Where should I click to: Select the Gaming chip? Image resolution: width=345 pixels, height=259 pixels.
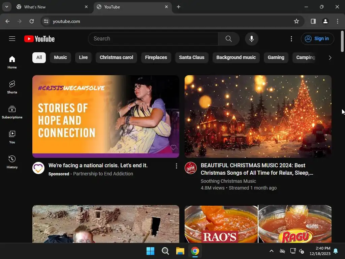tap(276, 57)
